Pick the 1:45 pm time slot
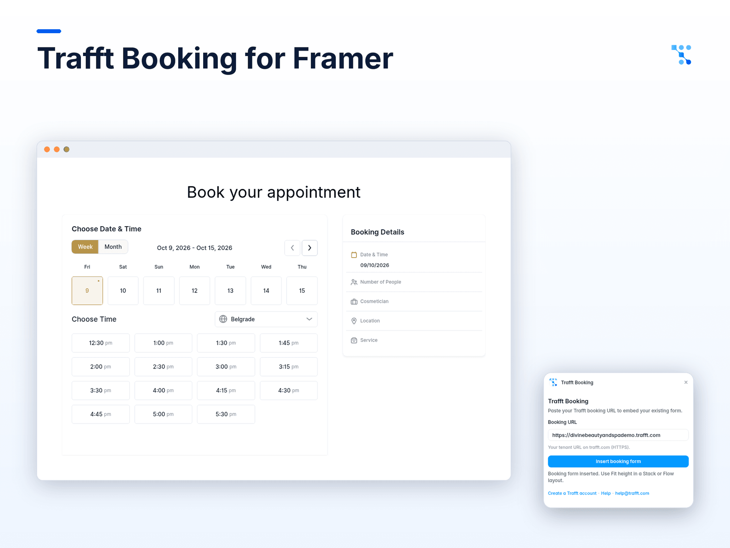The image size is (730, 548). [289, 343]
